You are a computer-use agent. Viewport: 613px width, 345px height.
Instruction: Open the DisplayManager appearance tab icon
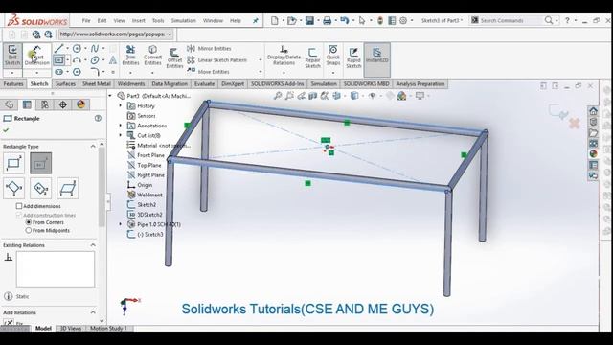pyautogui.click(x=80, y=104)
